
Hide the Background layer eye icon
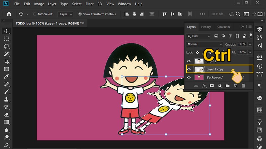click(x=189, y=77)
